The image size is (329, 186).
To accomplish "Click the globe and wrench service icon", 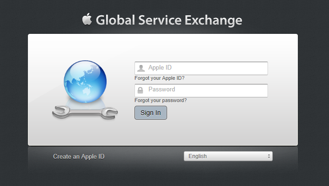I will pos(85,90).
